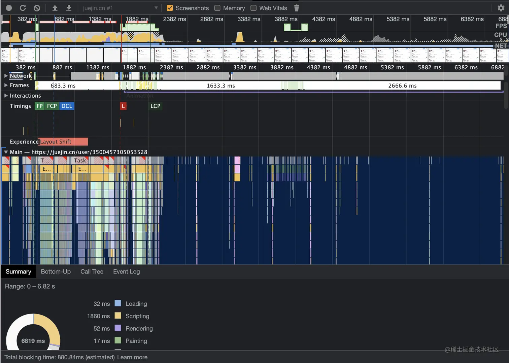509x363 pixels.
Task: Enable the Memory checkbox
Action: pos(217,8)
